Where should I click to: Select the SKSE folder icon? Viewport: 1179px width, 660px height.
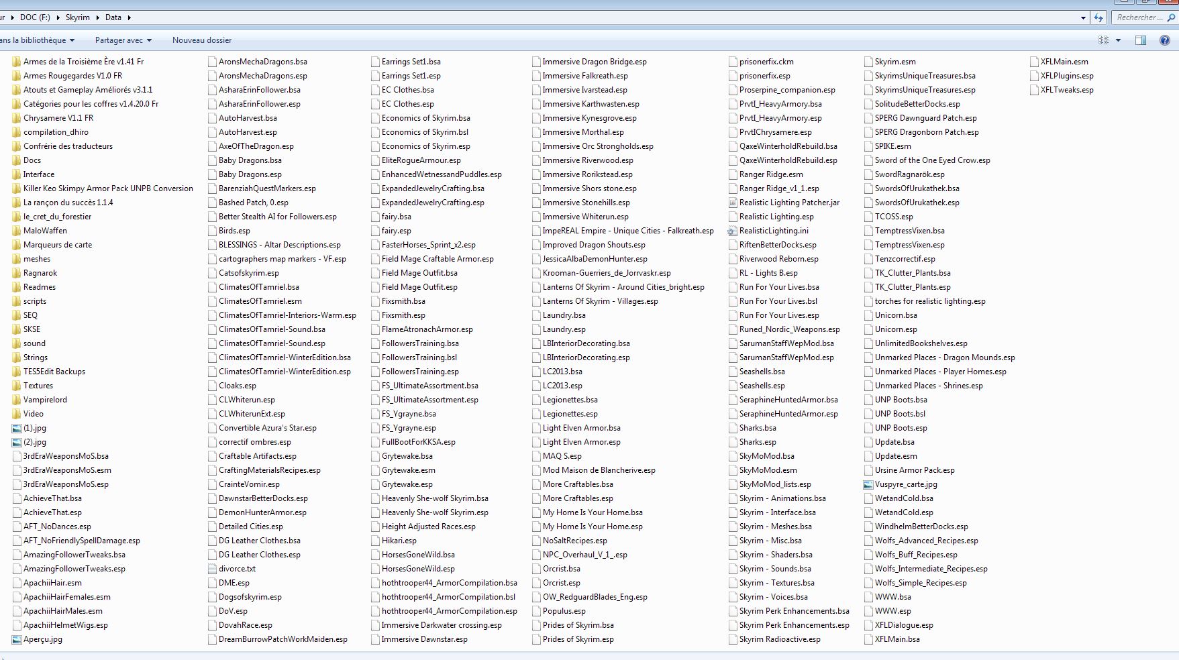(x=17, y=329)
